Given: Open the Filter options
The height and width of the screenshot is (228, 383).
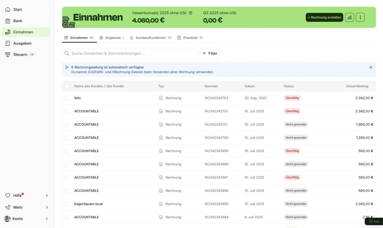Looking at the screenshot, I should point(210,53).
